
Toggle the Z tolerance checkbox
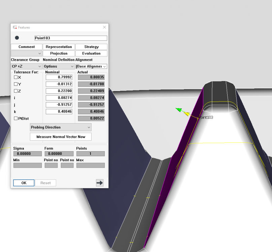[15, 91]
